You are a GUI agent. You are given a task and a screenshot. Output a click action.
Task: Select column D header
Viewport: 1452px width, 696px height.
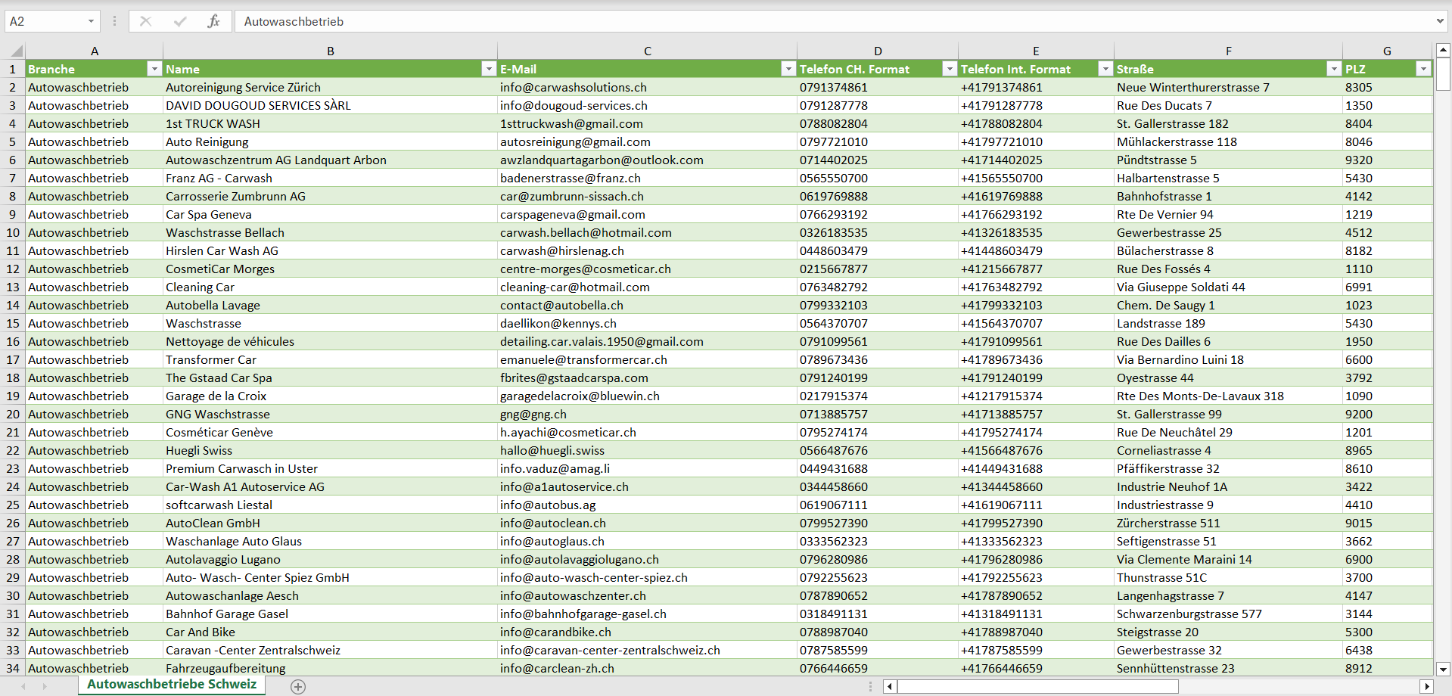pyautogui.click(x=878, y=51)
